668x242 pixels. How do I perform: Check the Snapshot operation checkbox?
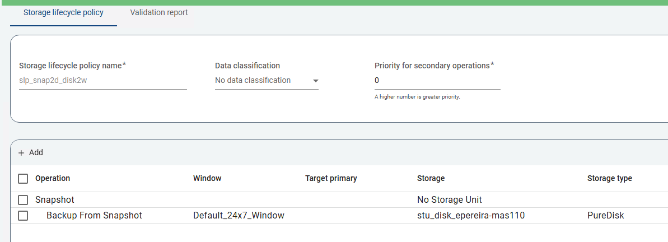(x=23, y=200)
